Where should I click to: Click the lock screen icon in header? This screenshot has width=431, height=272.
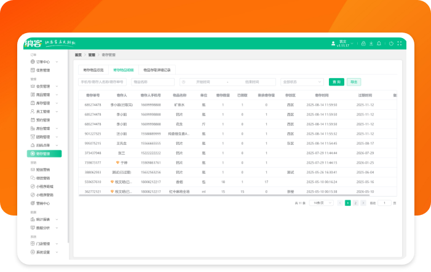pos(363,44)
